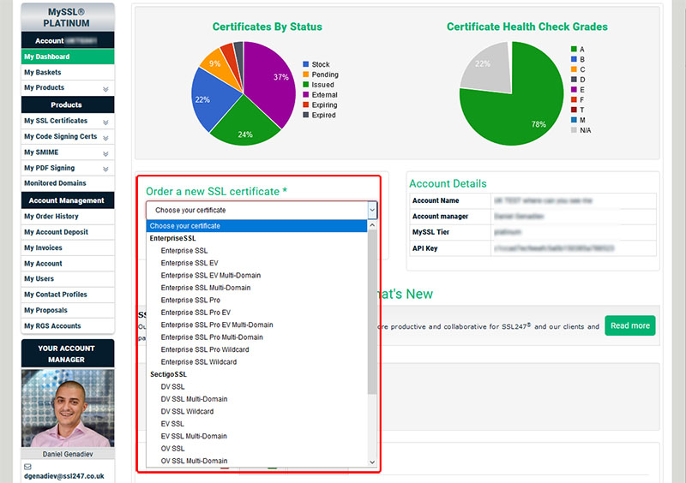Open My Dashboard in sidebar
The image size is (686, 483).
pyautogui.click(x=47, y=57)
